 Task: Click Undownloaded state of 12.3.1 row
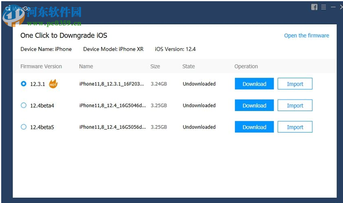pos(199,84)
